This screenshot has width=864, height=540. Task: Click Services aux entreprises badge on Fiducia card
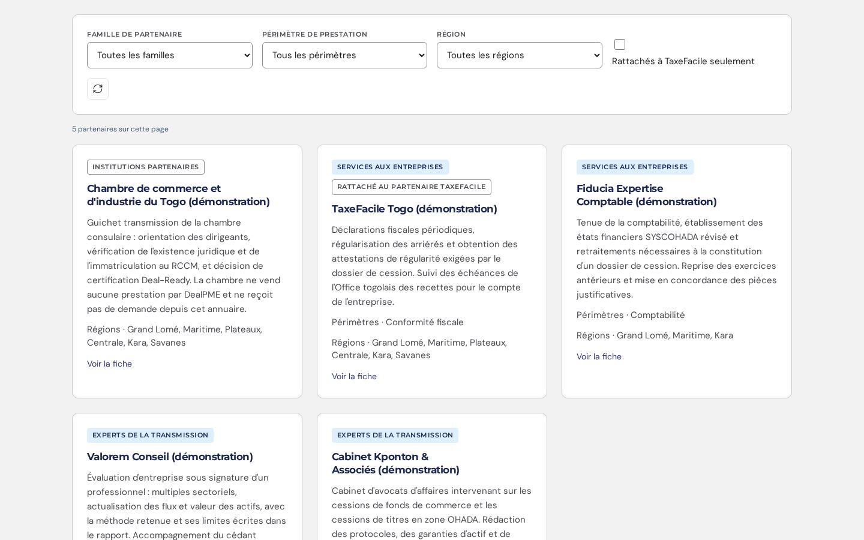[x=635, y=167]
